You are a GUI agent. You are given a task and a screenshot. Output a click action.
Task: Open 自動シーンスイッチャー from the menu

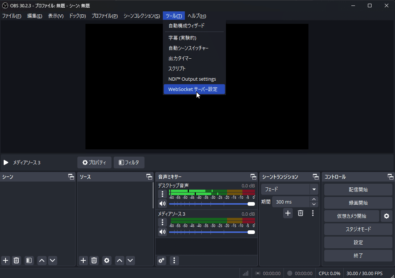tap(194, 48)
